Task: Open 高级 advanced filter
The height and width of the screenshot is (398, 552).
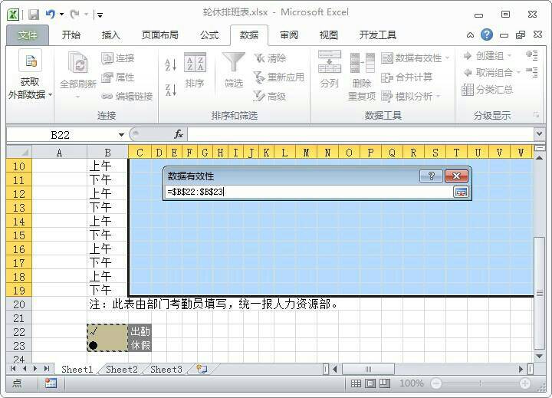Action: (271, 96)
